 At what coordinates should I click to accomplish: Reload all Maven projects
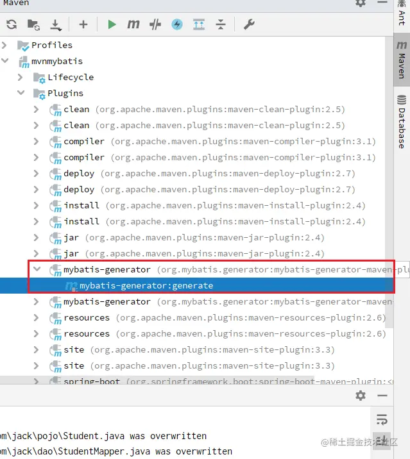(12, 24)
